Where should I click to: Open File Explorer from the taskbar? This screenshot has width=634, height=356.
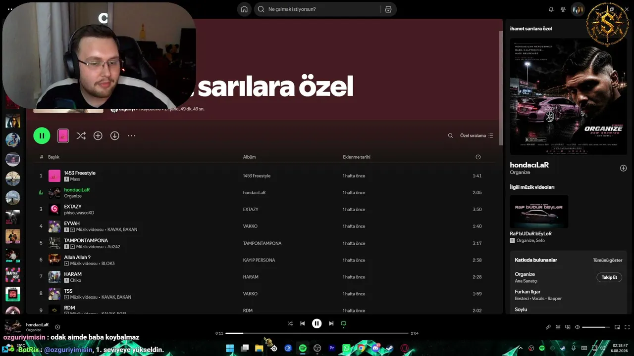pos(259,348)
